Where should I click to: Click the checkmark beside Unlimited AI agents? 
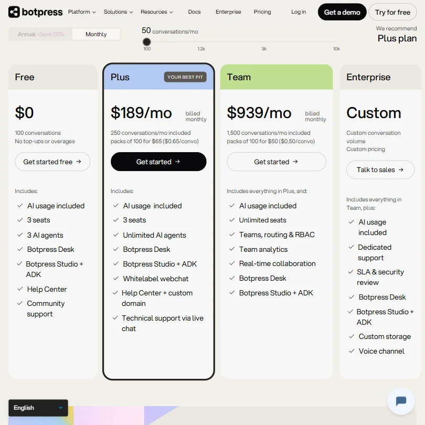coord(116,235)
